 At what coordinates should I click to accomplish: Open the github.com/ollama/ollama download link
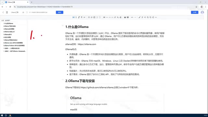point(97,87)
